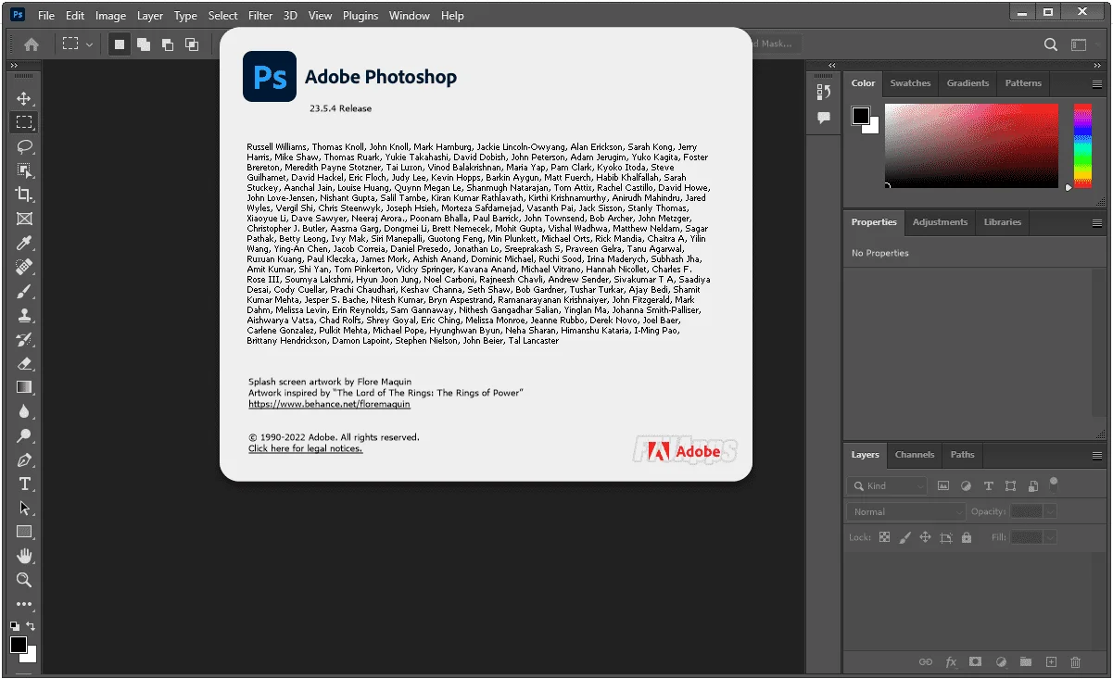1113x679 pixels.
Task: Enable Add to selection mode
Action: [x=144, y=44]
